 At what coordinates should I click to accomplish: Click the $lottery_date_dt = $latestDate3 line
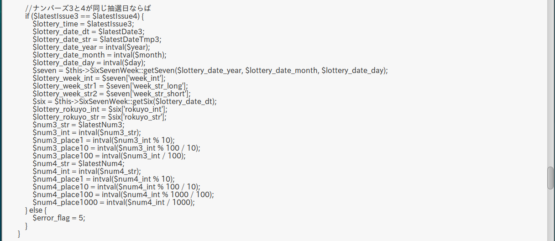89,31
